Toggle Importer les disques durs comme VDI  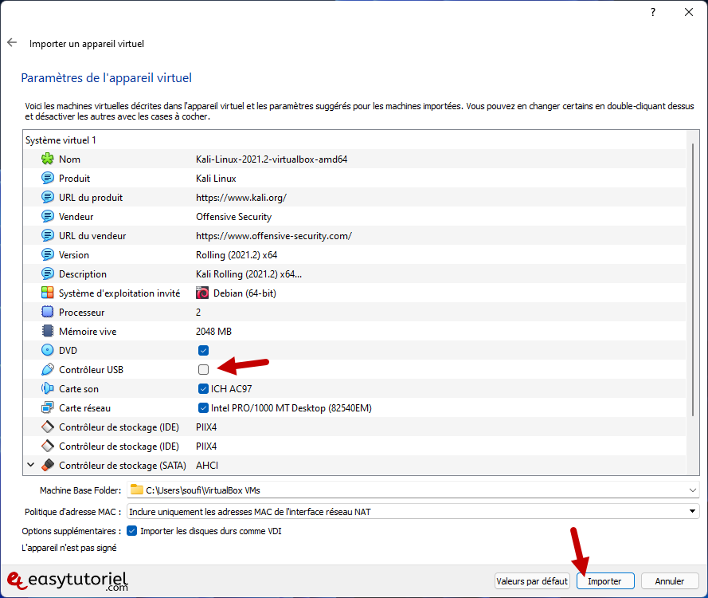[x=131, y=531]
